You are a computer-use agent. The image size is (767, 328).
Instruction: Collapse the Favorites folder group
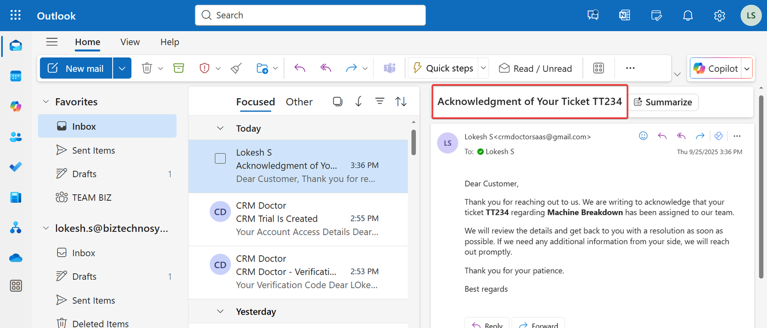click(x=46, y=102)
